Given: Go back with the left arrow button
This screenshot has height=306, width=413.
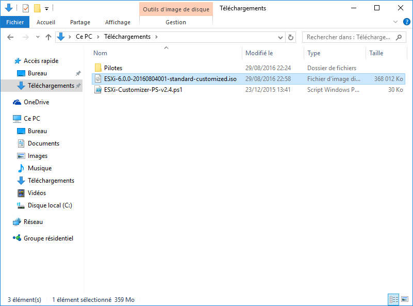Looking at the screenshot, I should (10, 37).
